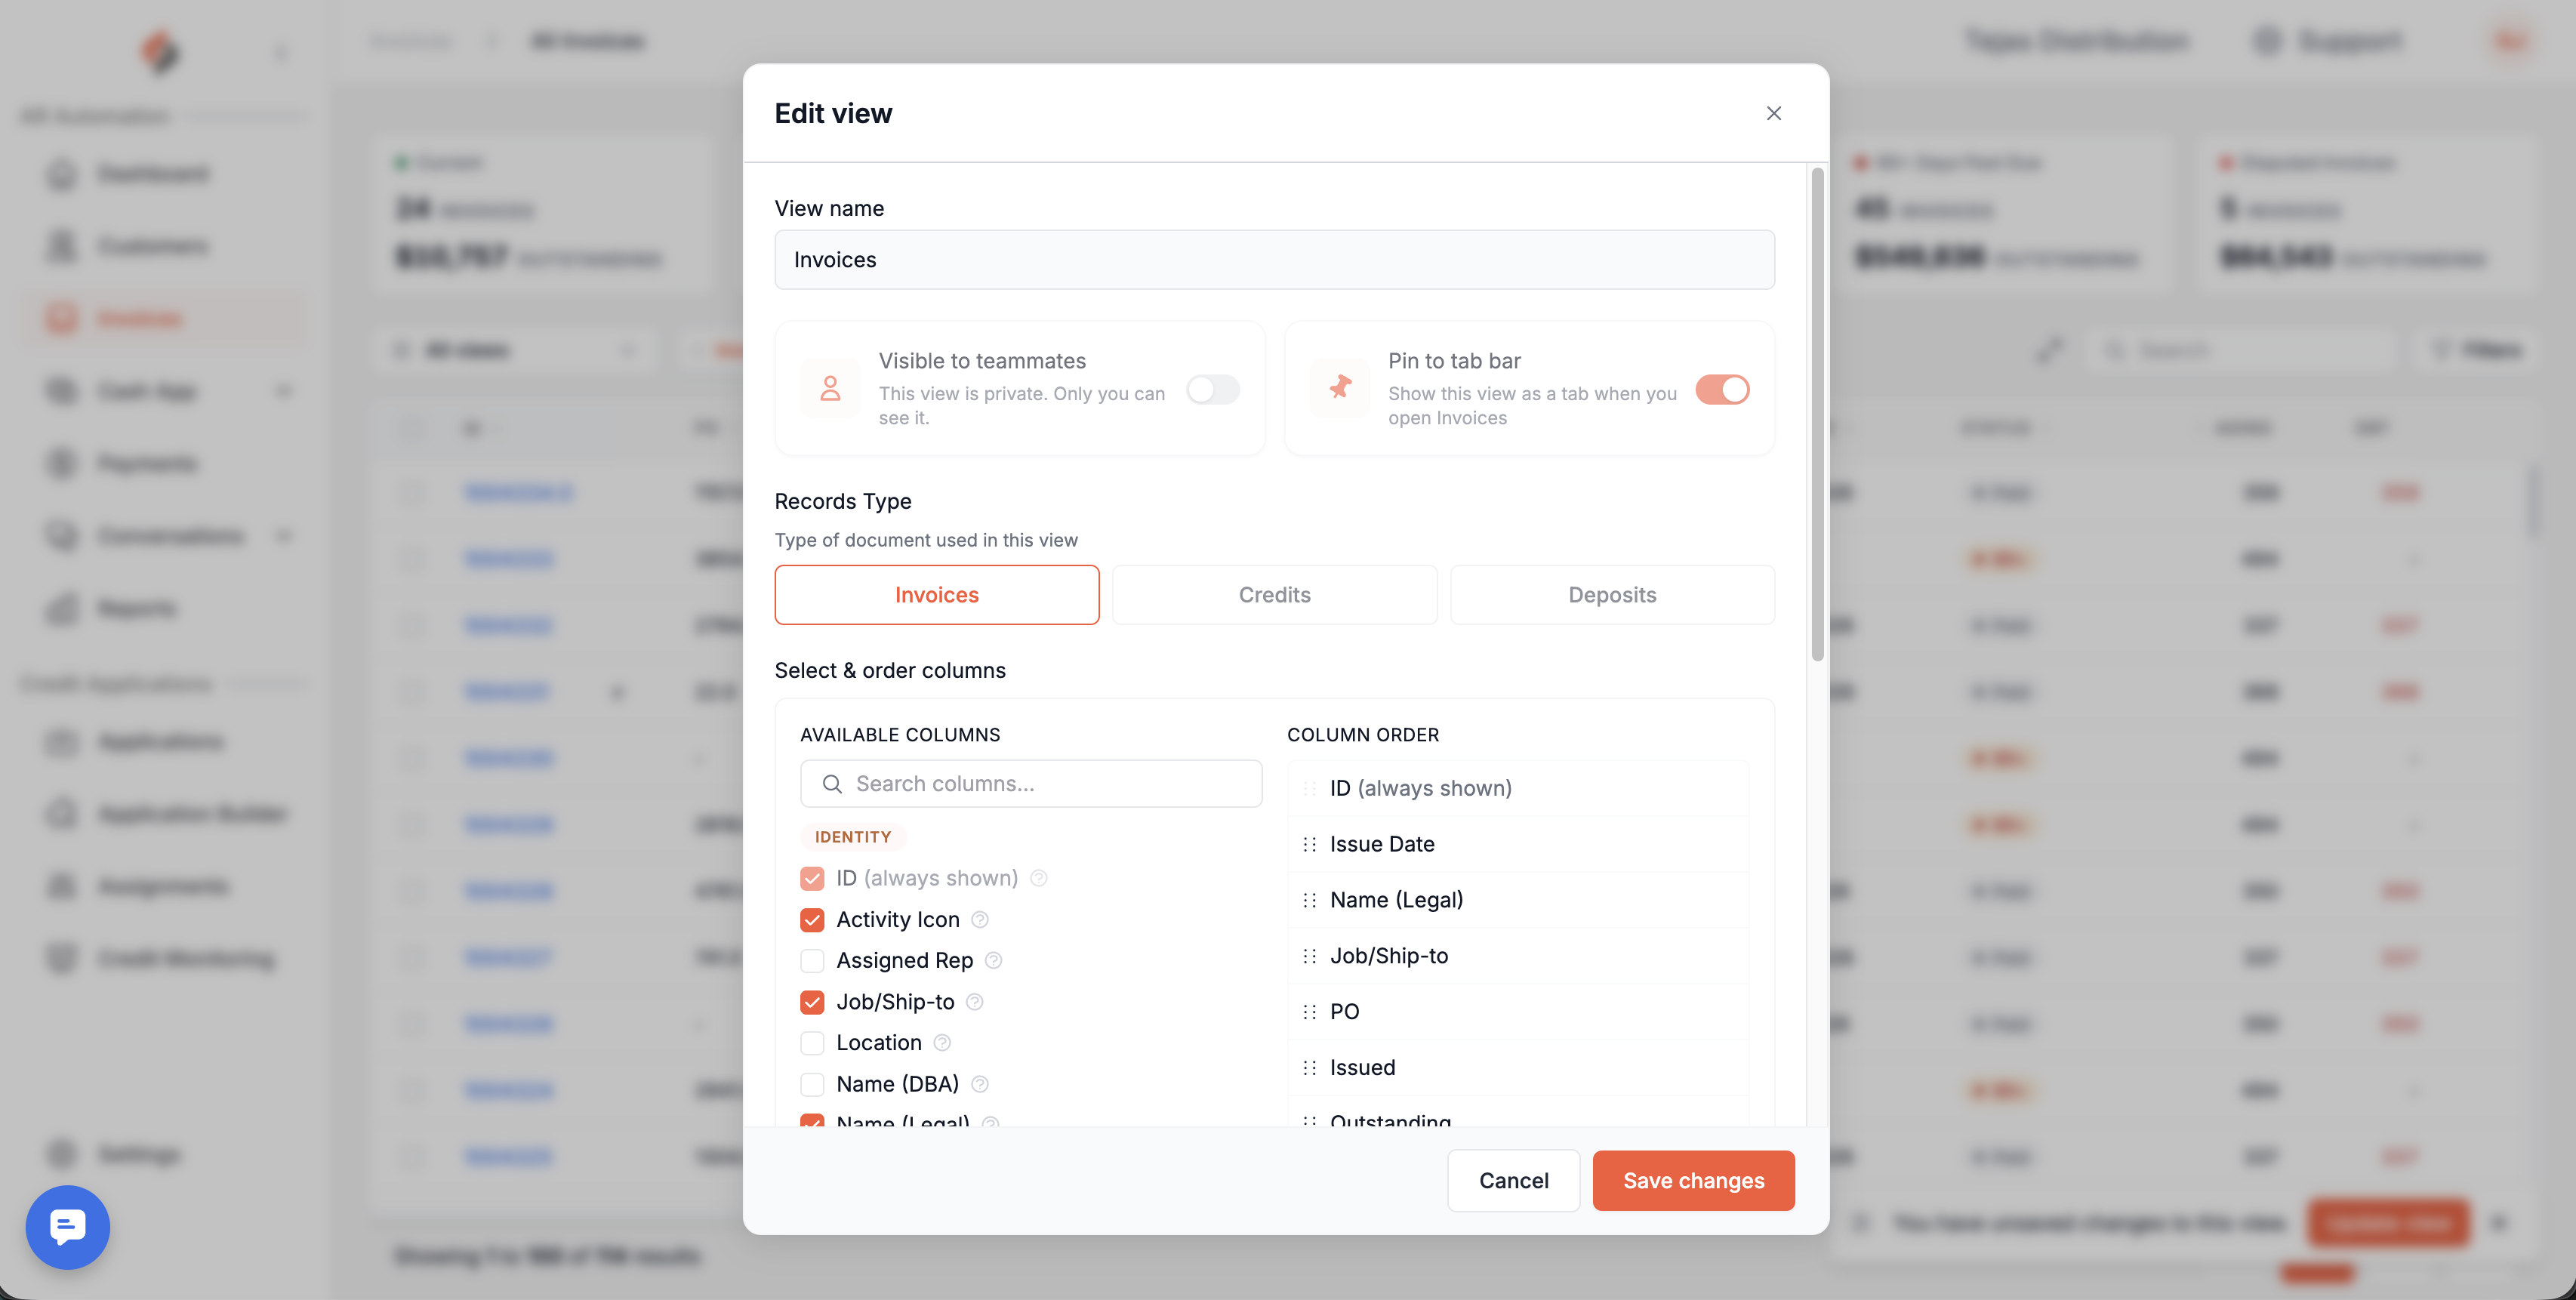Click drag handle for Issued row
The height and width of the screenshot is (1300, 2576).
pos(1309,1068)
